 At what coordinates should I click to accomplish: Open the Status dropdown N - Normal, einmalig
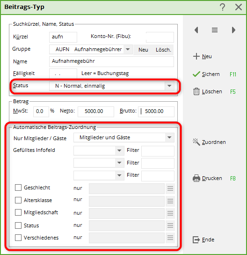coord(112,86)
